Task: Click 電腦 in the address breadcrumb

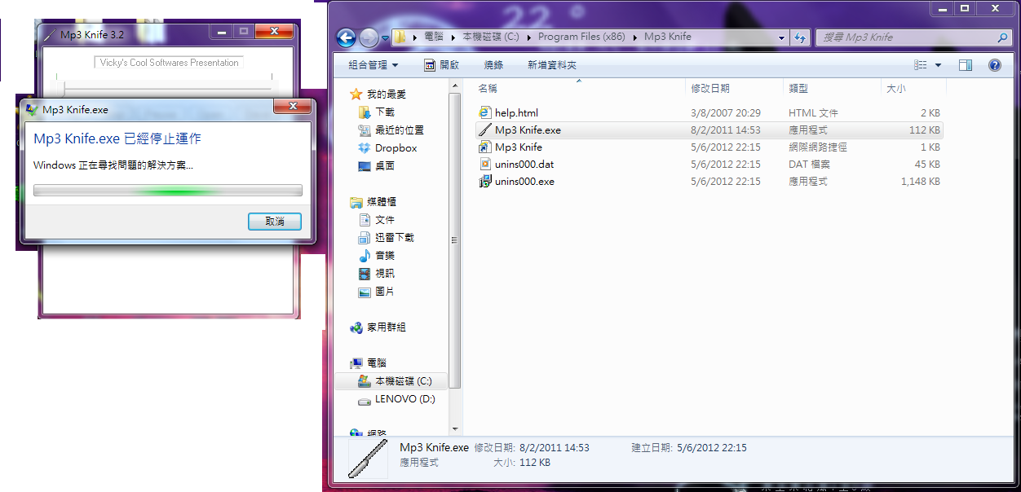Action: (434, 37)
